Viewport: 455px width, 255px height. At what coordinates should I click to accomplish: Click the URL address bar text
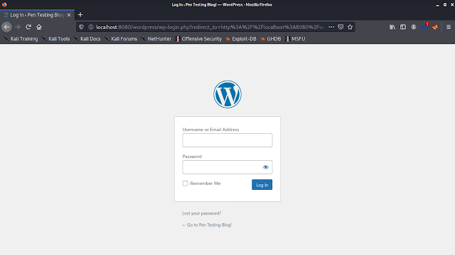(210, 27)
